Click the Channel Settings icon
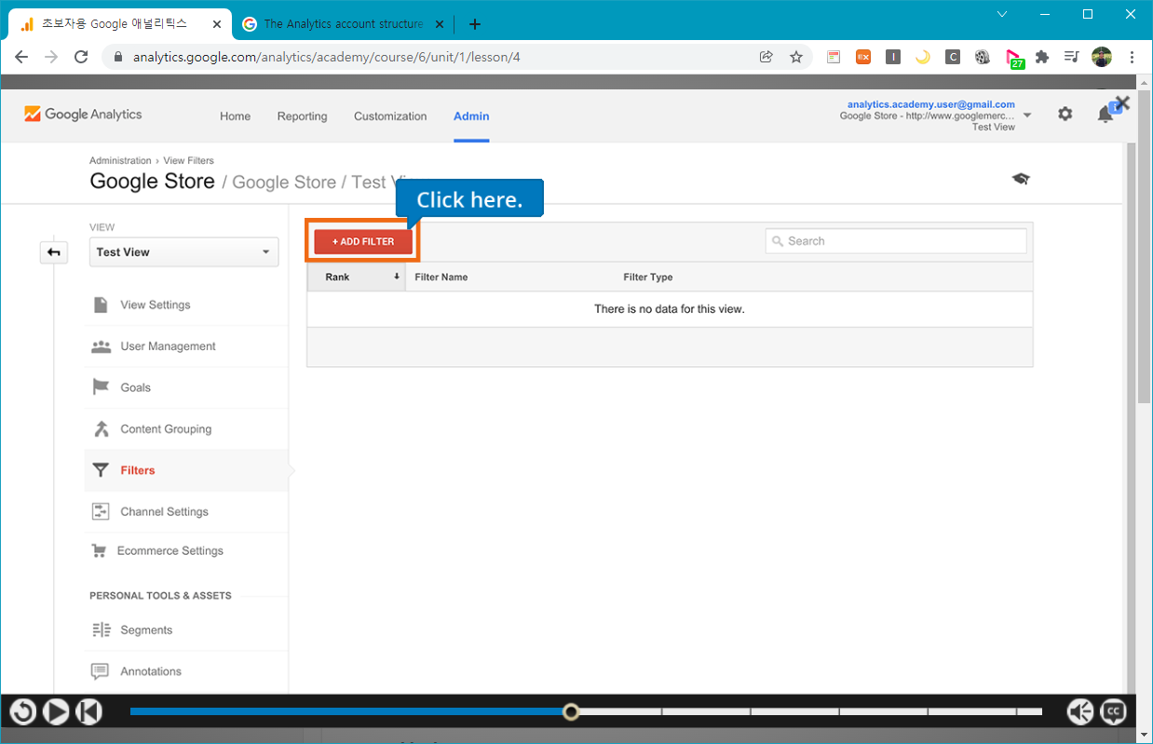 coord(101,511)
